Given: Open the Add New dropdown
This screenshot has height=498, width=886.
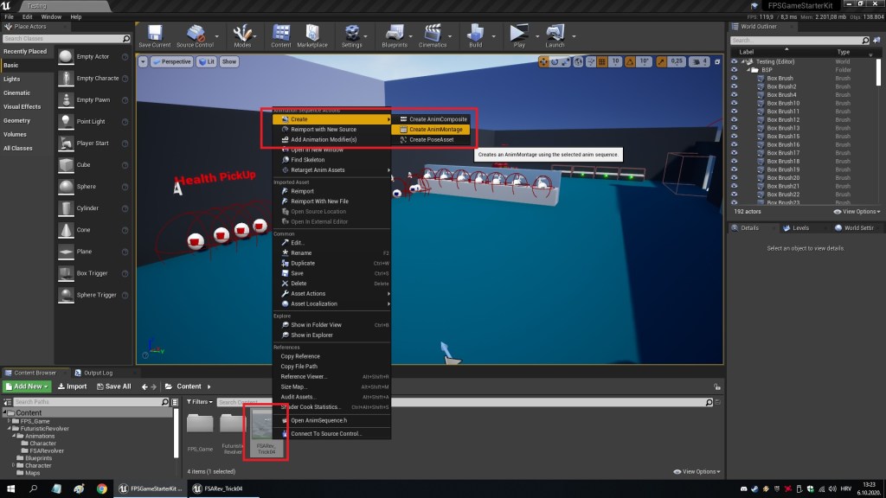Looking at the screenshot, I should tap(28, 386).
